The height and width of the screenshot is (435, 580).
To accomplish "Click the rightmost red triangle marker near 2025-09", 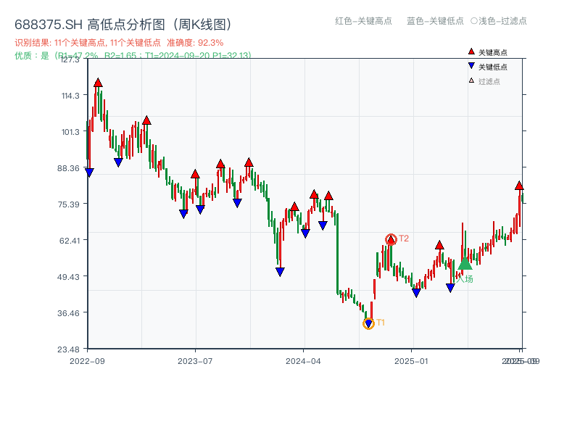I will pyautogui.click(x=519, y=185).
